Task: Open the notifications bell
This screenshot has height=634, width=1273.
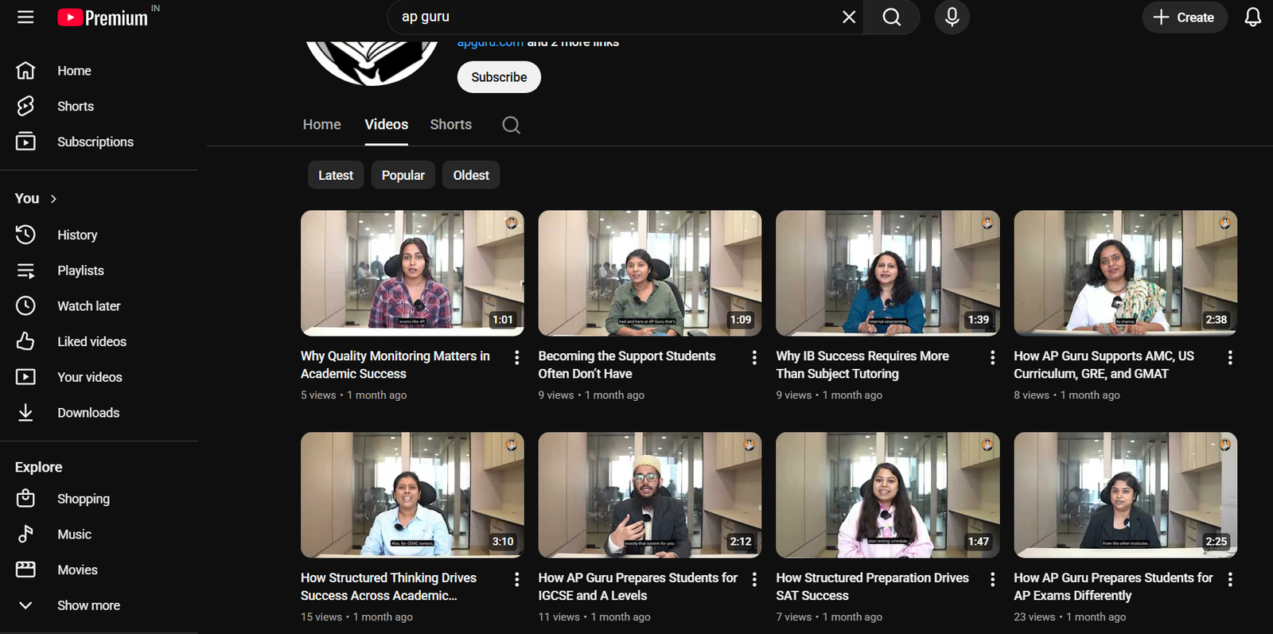Action: tap(1252, 17)
